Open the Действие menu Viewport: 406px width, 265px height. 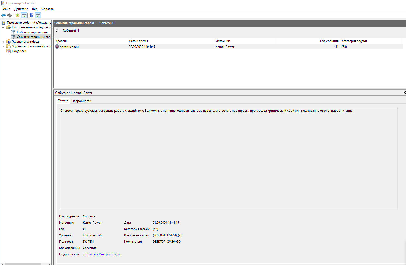click(x=21, y=9)
